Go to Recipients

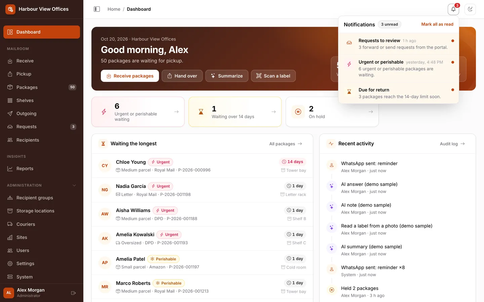(42, 140)
